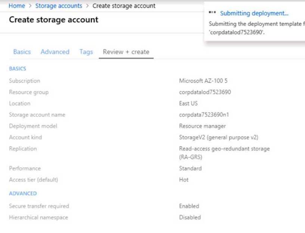The width and height of the screenshot is (305, 233).
Task: Click the Location field label
Action: 20,103
